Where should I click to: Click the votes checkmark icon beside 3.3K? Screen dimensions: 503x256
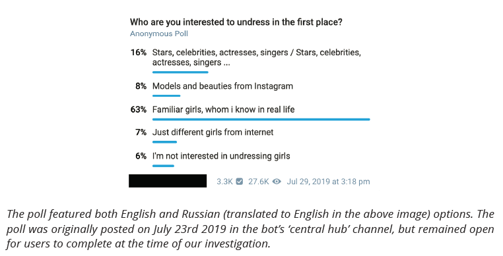[x=240, y=182]
